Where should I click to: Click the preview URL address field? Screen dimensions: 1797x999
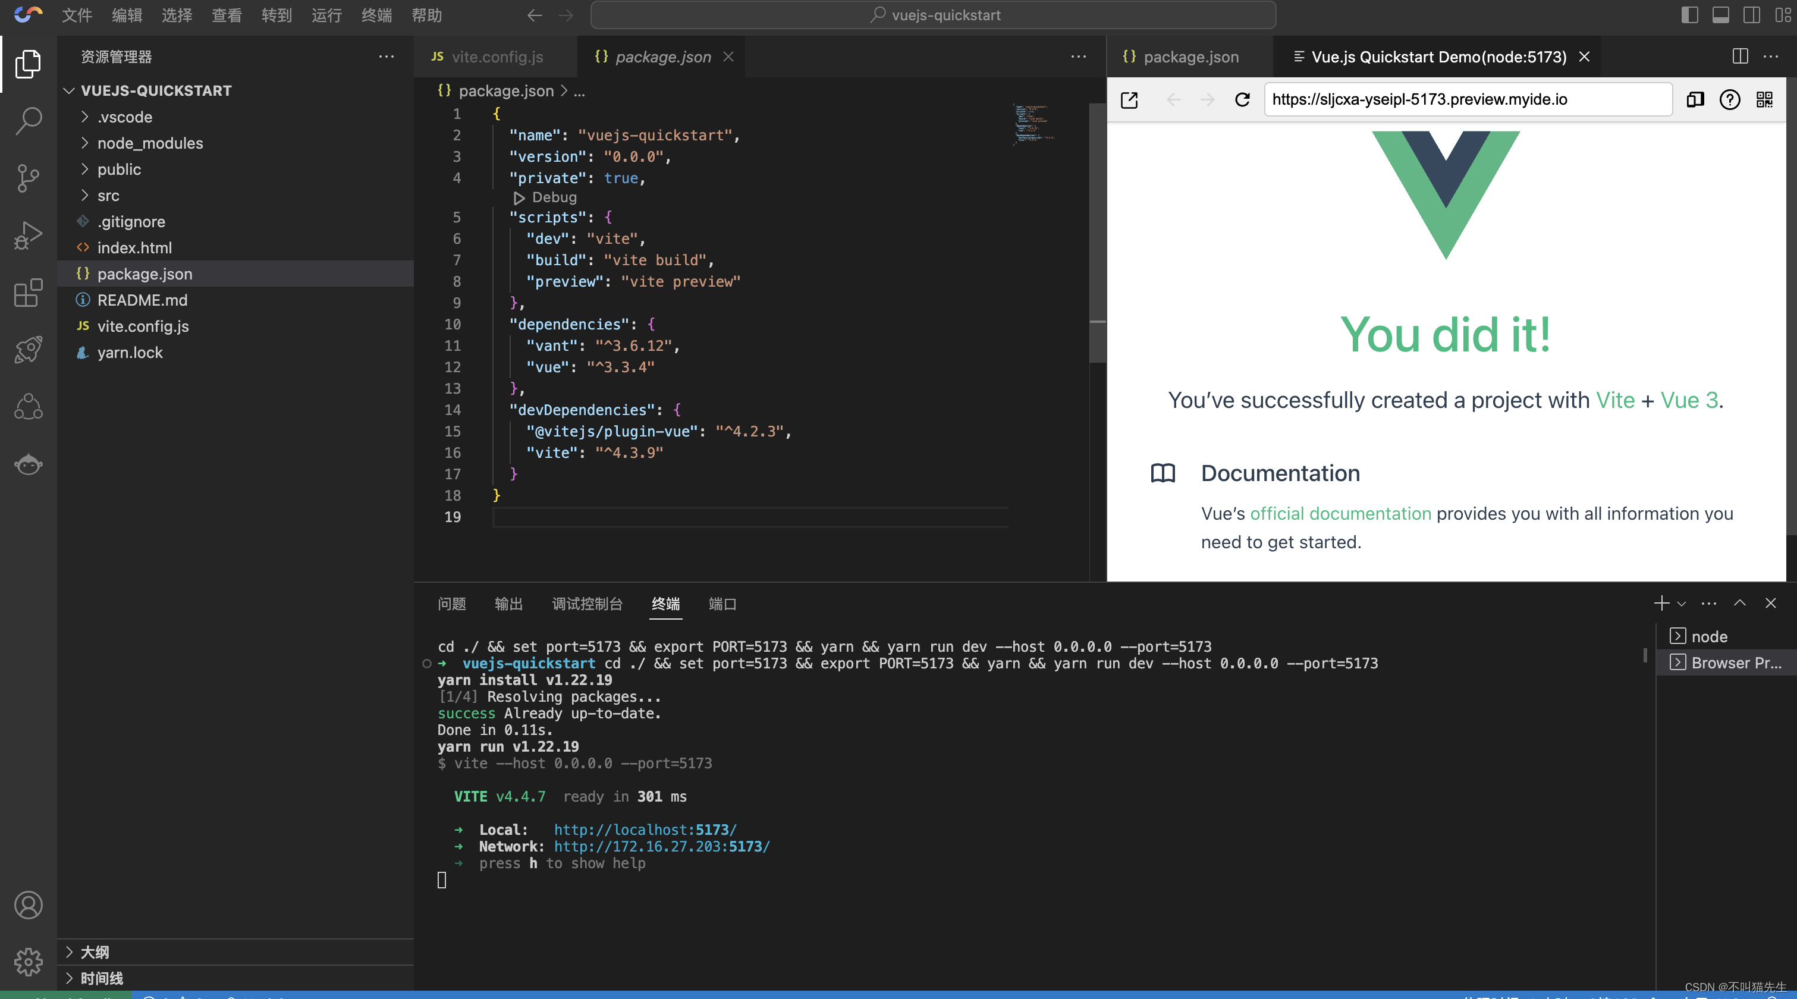pyautogui.click(x=1468, y=100)
